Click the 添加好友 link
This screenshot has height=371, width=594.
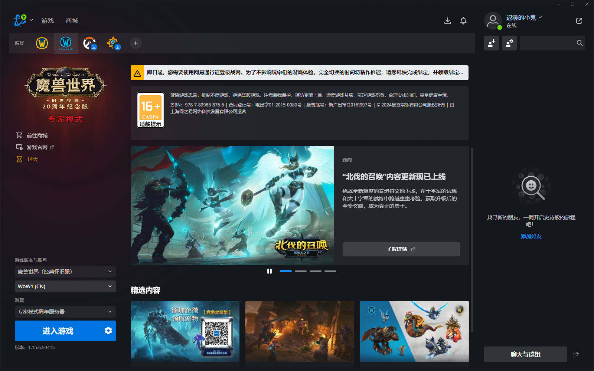click(x=531, y=236)
